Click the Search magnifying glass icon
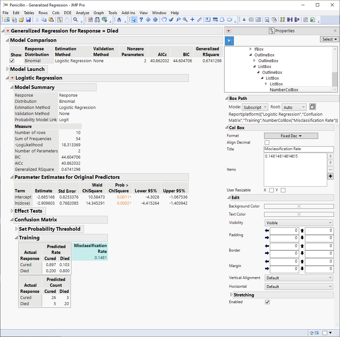Image resolution: width=340 pixels, height=337 pixels. (76, 20)
